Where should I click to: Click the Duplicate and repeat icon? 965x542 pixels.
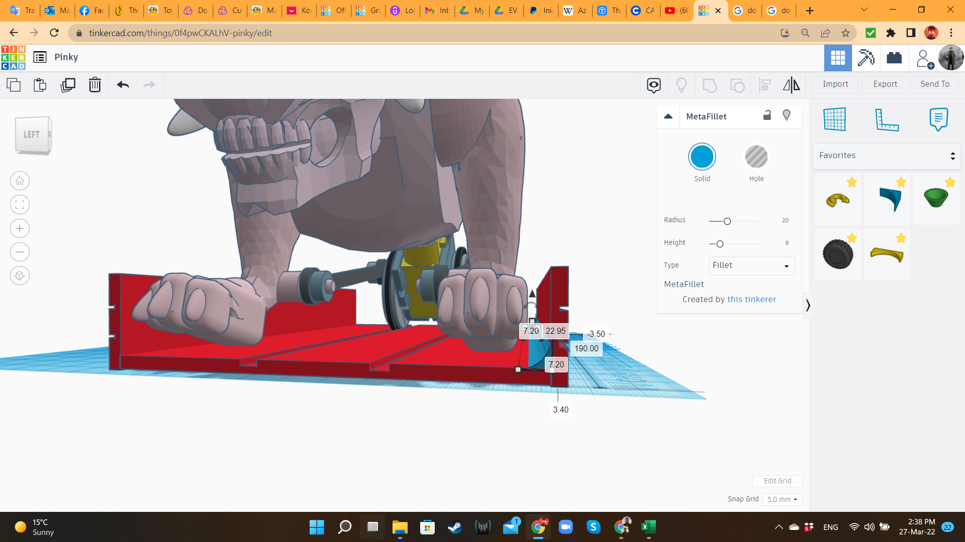click(x=67, y=85)
